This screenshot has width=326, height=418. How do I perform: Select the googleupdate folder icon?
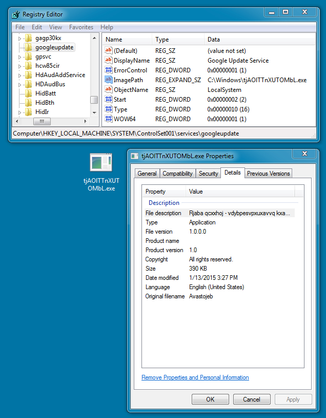pos(29,47)
